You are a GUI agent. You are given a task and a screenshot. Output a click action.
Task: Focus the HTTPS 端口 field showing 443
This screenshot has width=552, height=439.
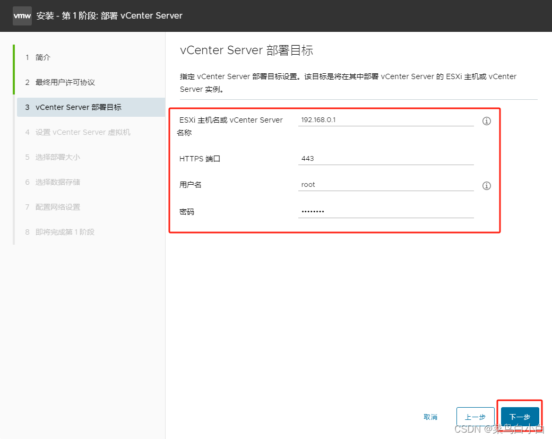386,159
